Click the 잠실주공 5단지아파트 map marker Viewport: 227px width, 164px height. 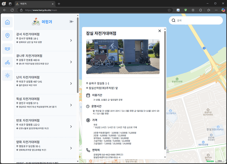[208, 110]
